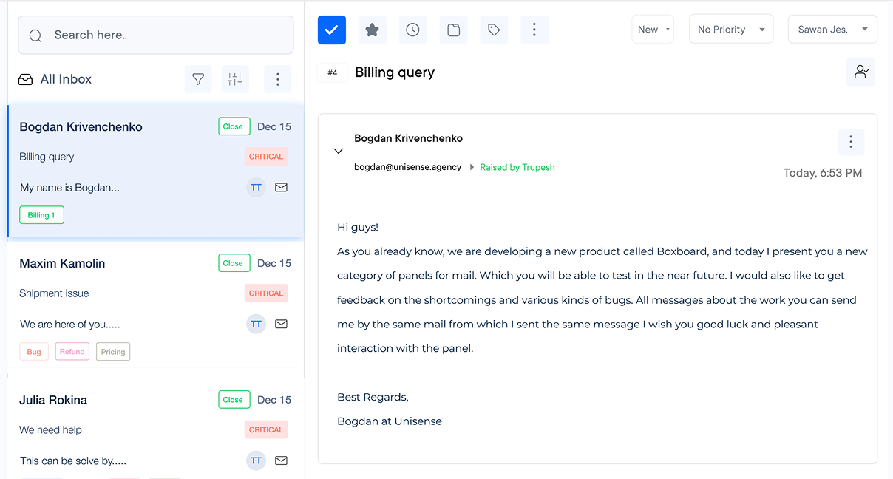
Task: Click the Search here input field
Action: [x=156, y=35]
